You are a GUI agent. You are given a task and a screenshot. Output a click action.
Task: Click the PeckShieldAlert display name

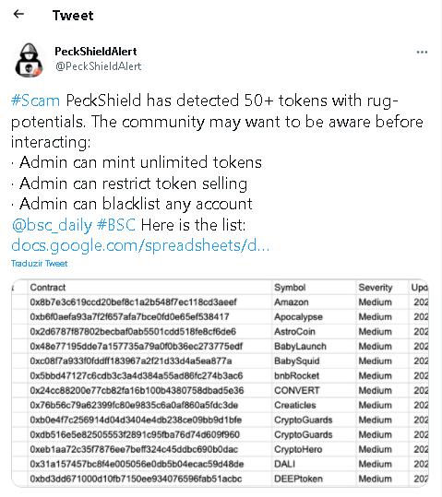click(x=96, y=52)
